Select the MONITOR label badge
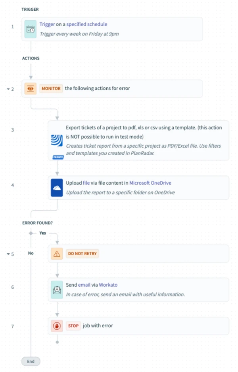The height and width of the screenshot is (372, 238). pos(51,89)
